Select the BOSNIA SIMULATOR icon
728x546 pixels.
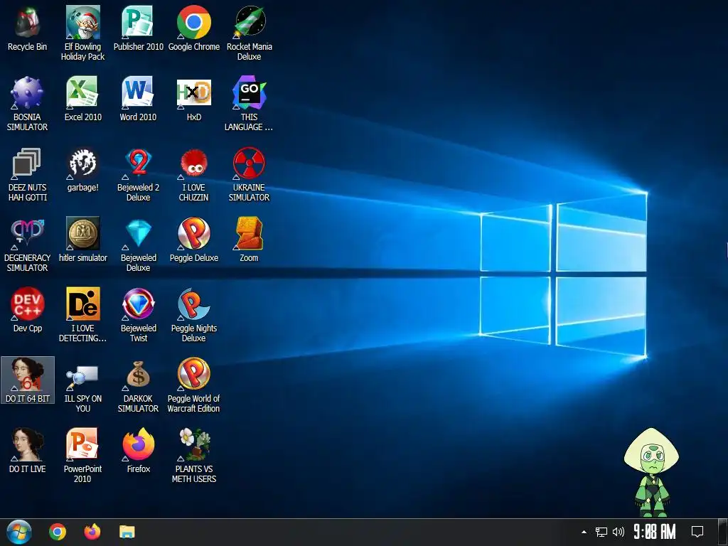[x=28, y=104]
